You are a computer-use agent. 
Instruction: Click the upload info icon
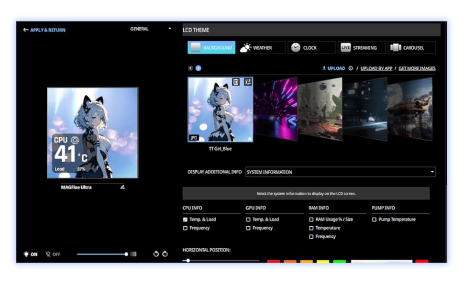pyautogui.click(x=351, y=68)
